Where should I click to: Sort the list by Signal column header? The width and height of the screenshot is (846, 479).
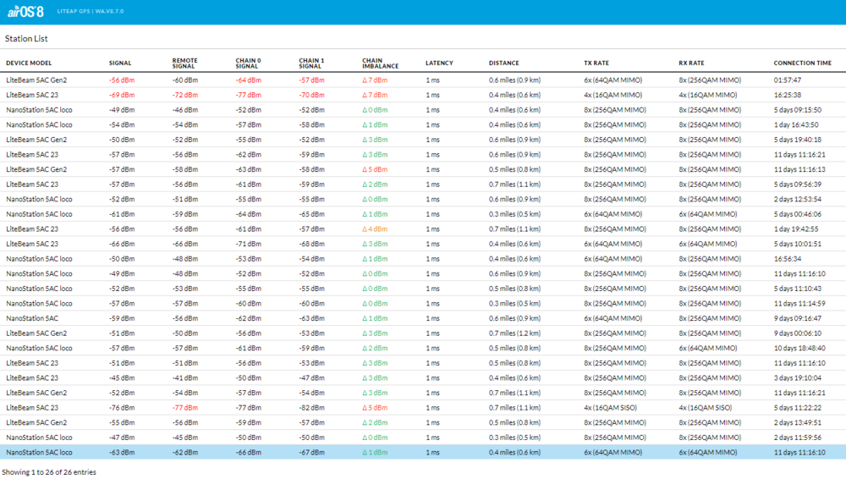(120, 63)
